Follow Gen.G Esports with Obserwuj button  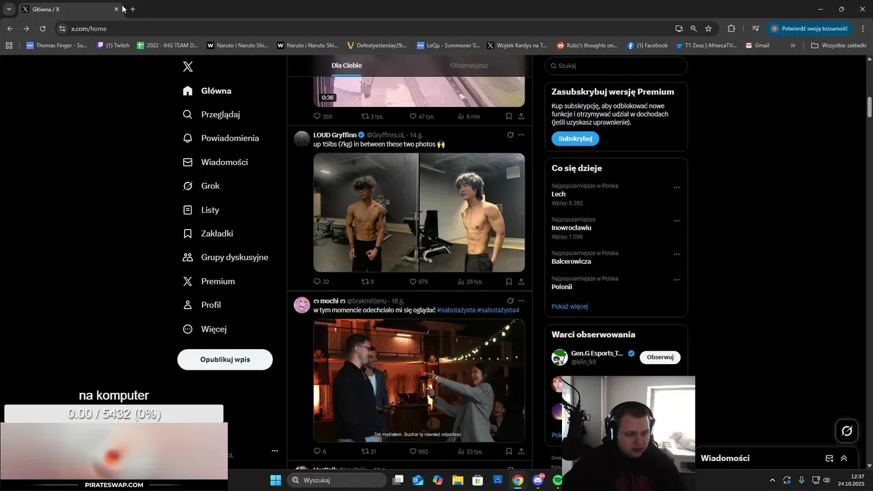tap(660, 357)
